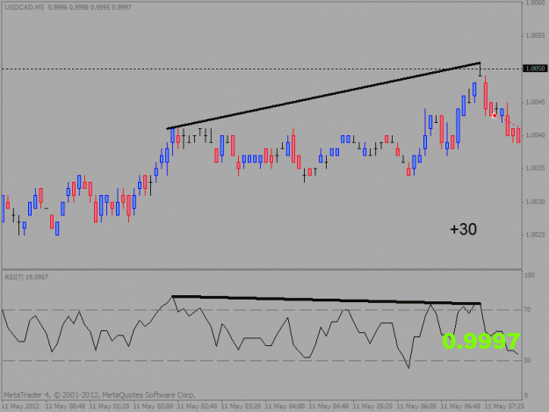Click the 70 level on RSI scale
The image size is (549, 412).
pos(527,309)
